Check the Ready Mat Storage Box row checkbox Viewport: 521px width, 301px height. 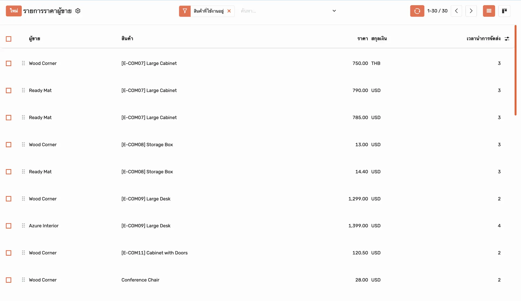coord(9,172)
